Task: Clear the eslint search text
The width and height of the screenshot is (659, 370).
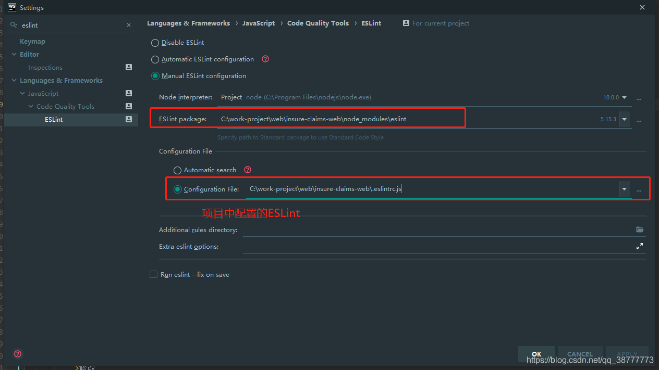Action: (129, 25)
